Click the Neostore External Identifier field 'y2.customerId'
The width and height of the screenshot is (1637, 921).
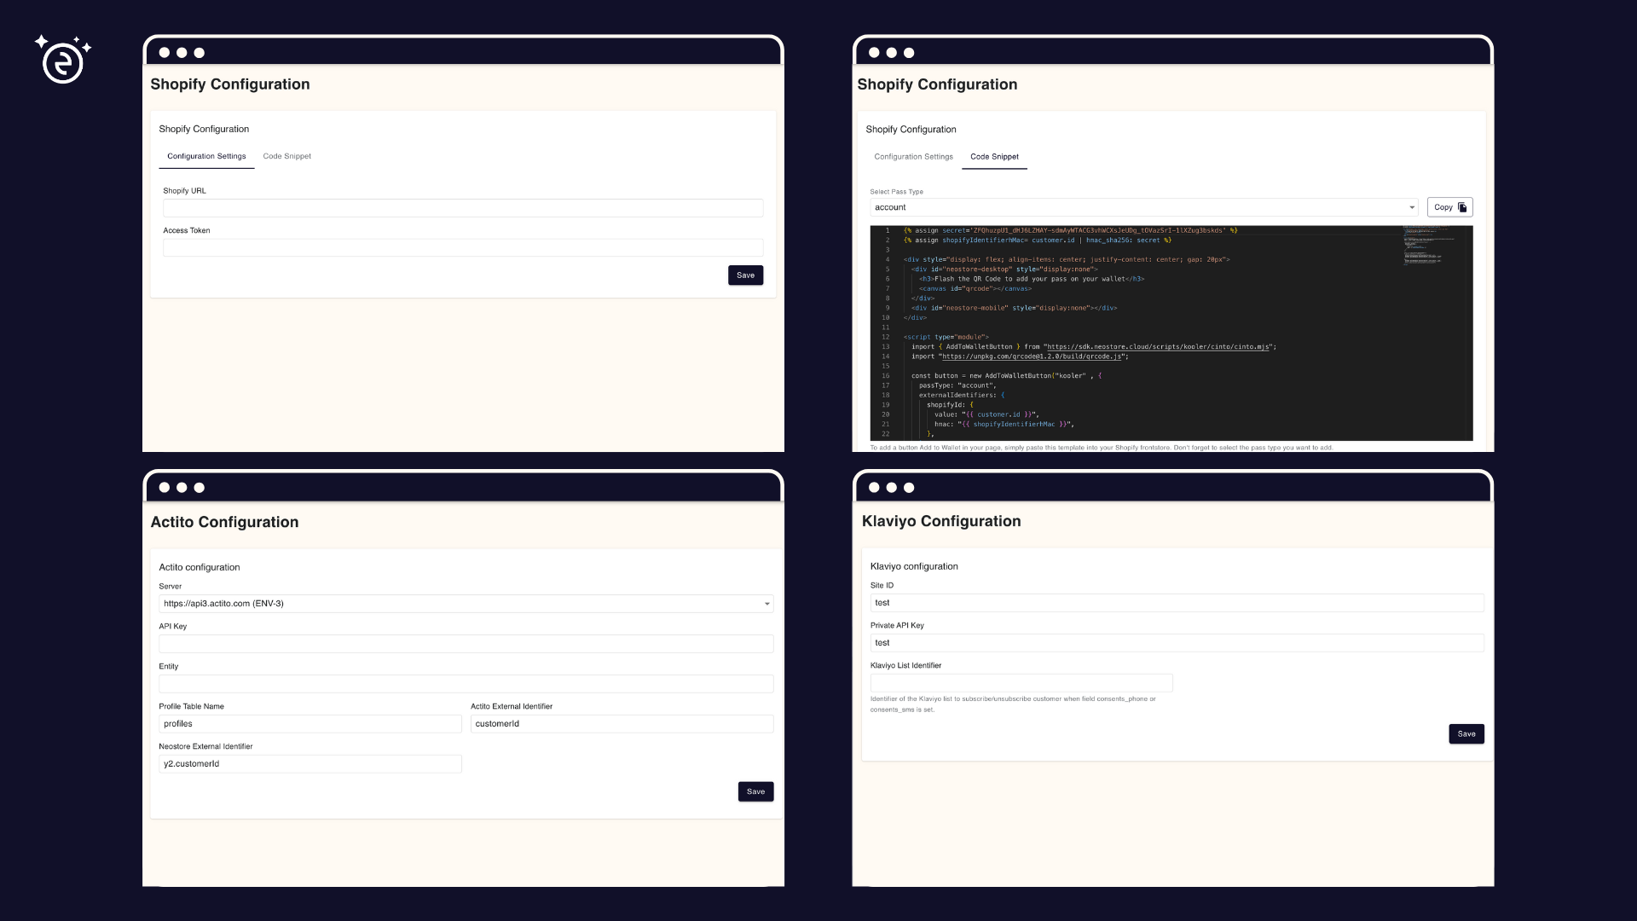tap(309, 763)
